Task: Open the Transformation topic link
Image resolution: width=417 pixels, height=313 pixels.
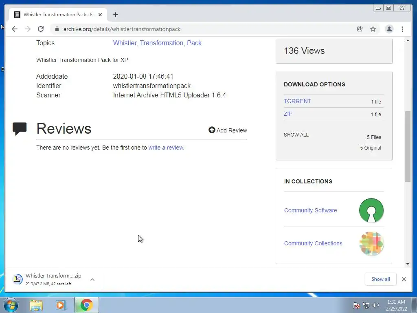Action: point(162,43)
